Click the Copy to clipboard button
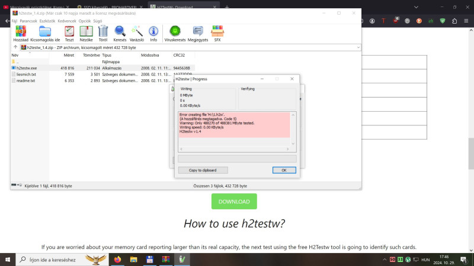The width and height of the screenshot is (474, 266). pos(203,170)
